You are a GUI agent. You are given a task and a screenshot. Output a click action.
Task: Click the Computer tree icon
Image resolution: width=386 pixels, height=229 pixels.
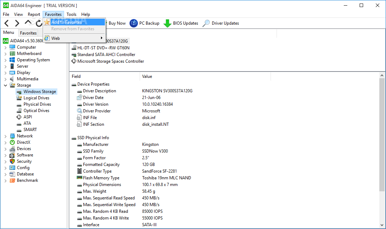tap(12, 47)
